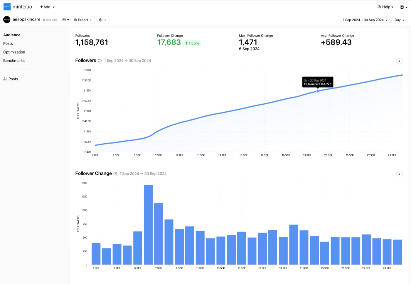Click the aesopskincare profile avatar

point(7,20)
